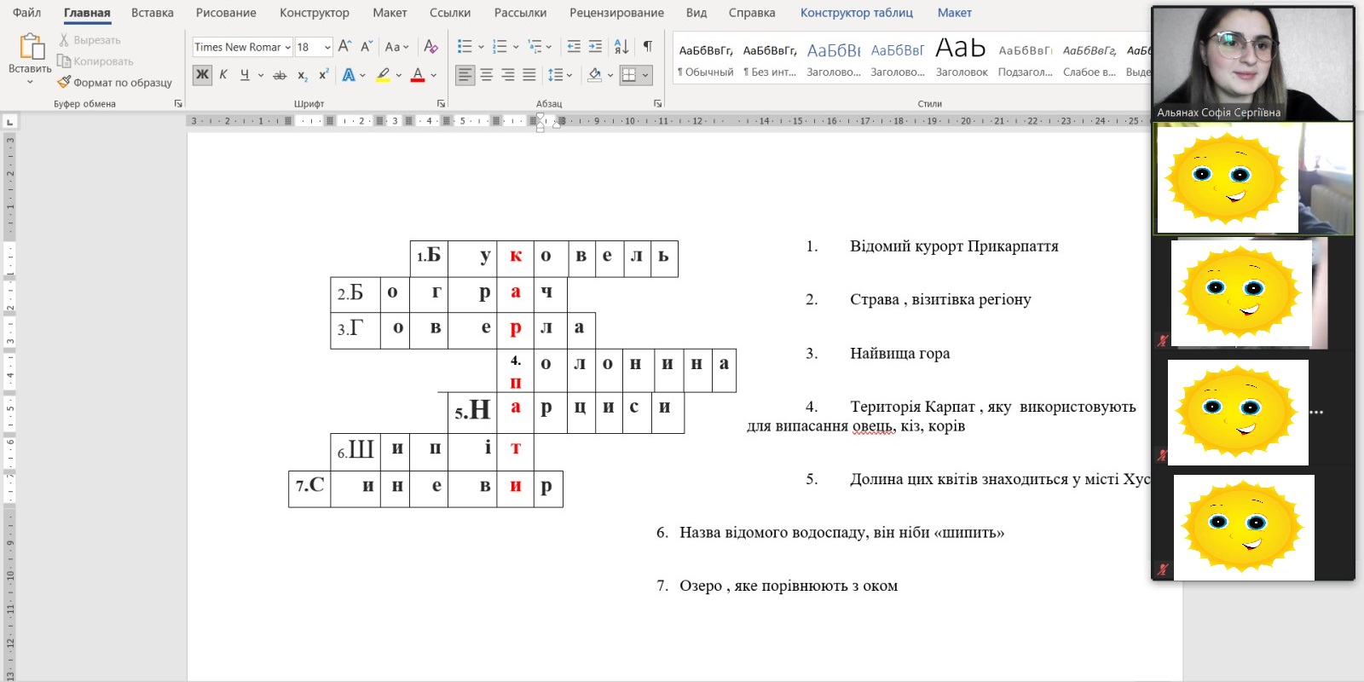Decrease paragraph indent
Image resolution: width=1364 pixels, height=682 pixels.
pos(574,47)
